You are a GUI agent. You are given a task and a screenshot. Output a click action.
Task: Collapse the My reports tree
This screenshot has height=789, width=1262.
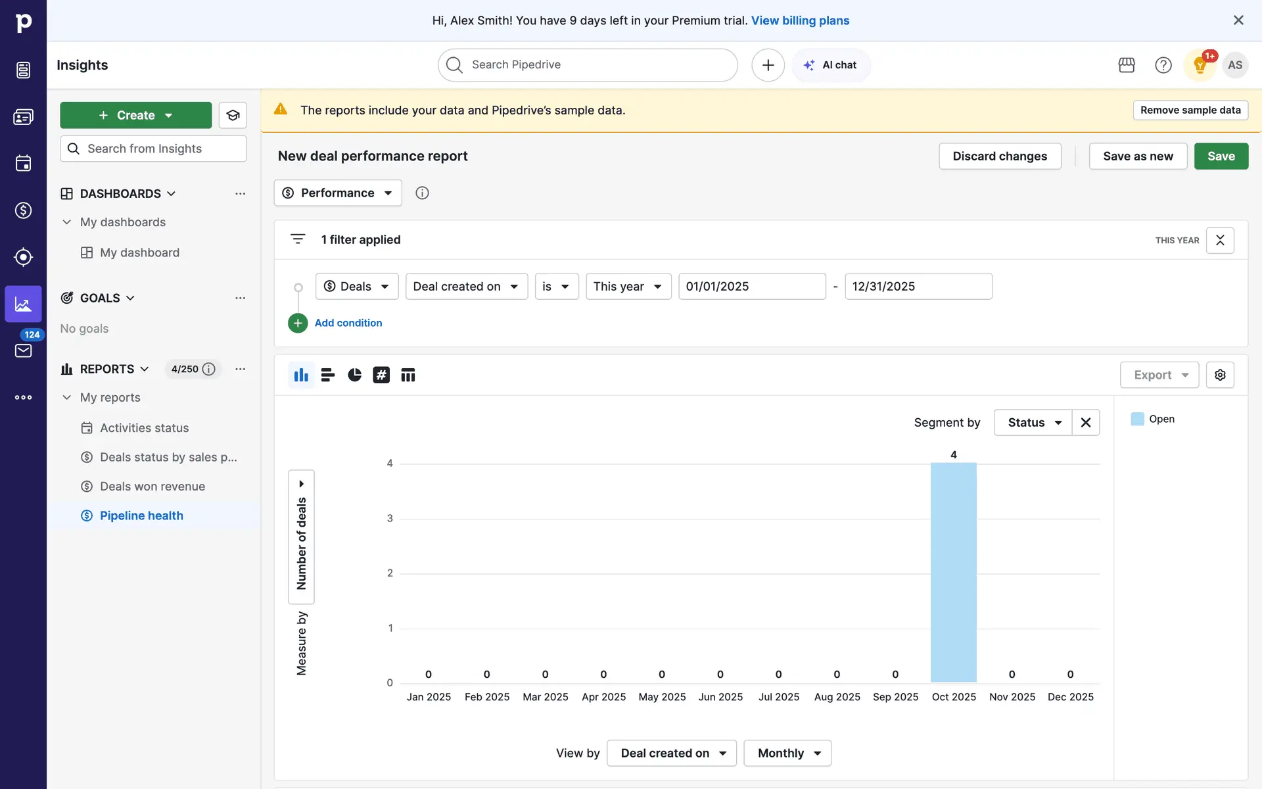pyautogui.click(x=66, y=397)
